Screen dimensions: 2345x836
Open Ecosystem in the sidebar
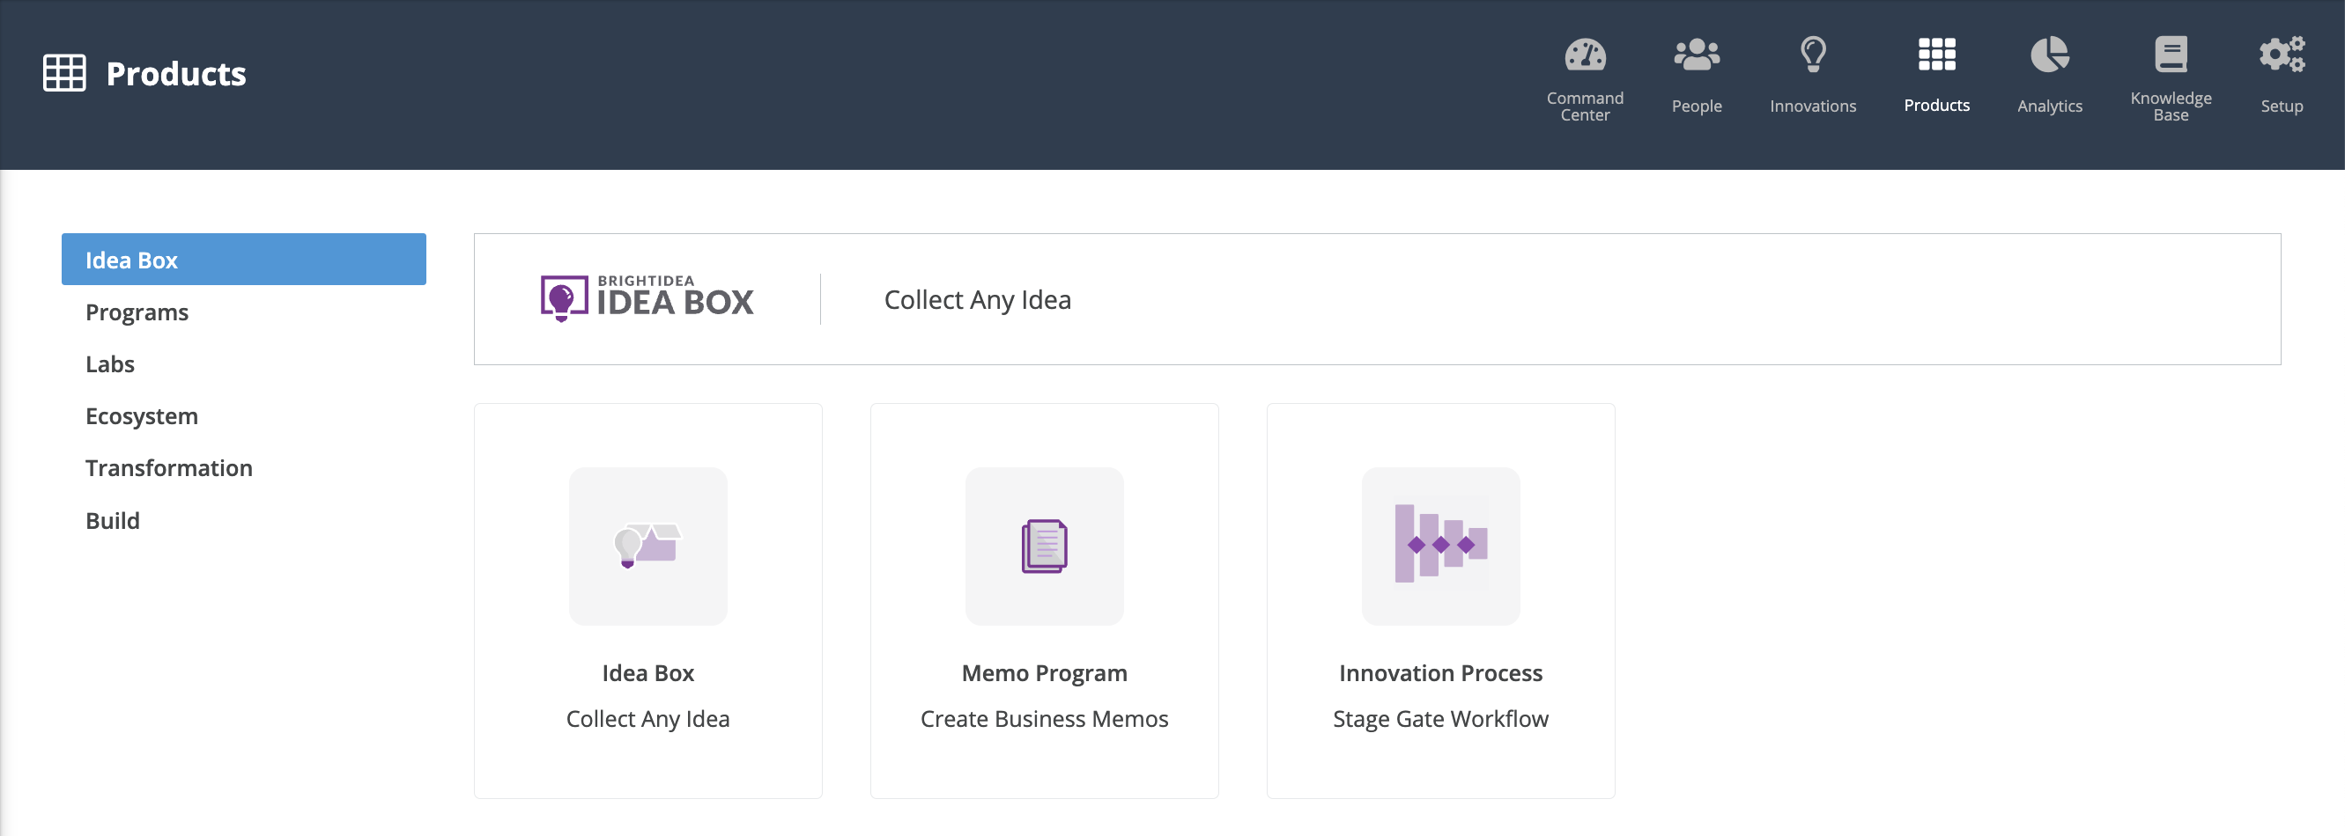(141, 415)
